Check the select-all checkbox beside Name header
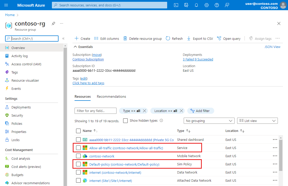 pos(78,131)
